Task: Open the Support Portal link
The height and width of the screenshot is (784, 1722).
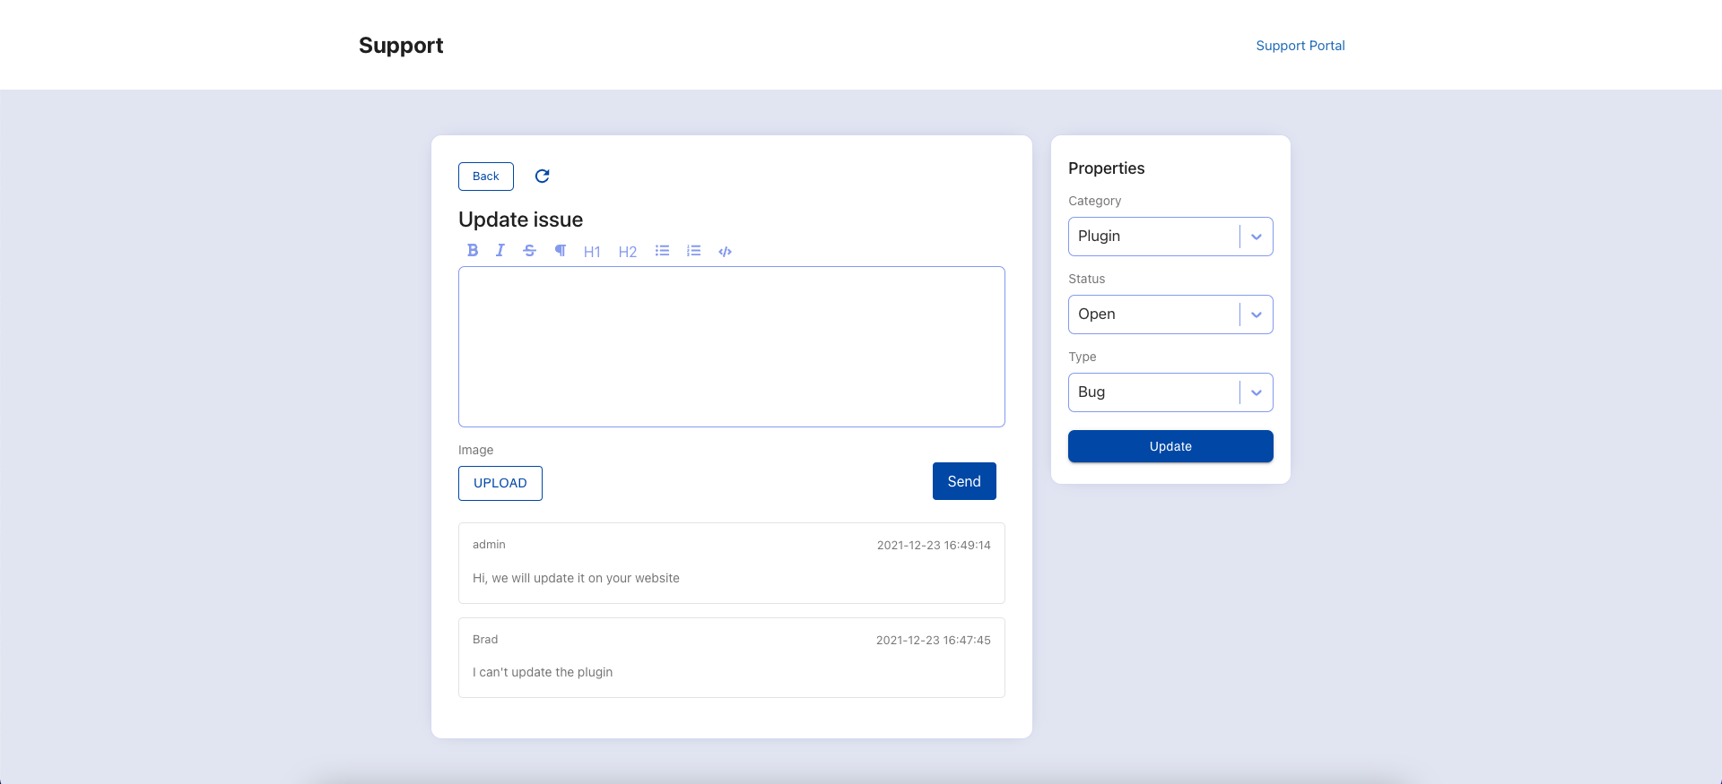Action: 1300,46
